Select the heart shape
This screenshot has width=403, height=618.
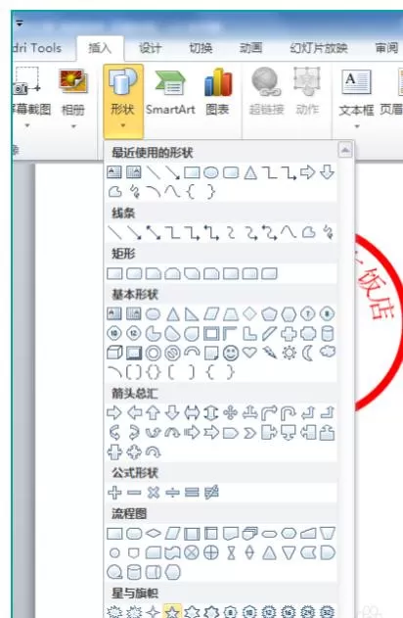pos(249,352)
